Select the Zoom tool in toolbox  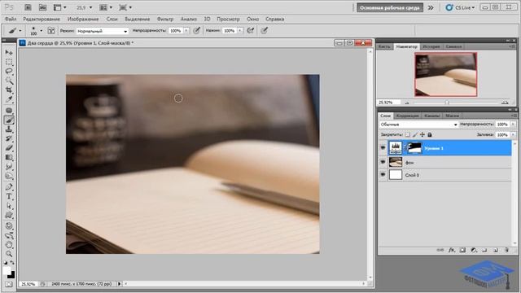9,254
